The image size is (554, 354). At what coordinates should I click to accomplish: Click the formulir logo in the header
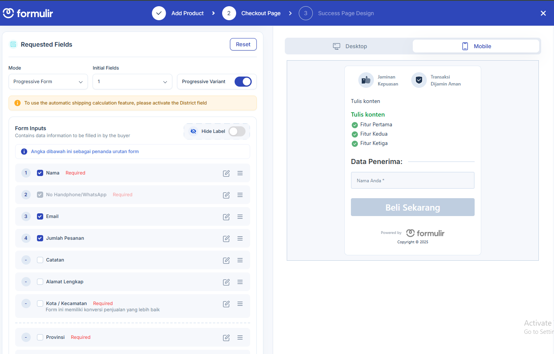click(x=28, y=13)
